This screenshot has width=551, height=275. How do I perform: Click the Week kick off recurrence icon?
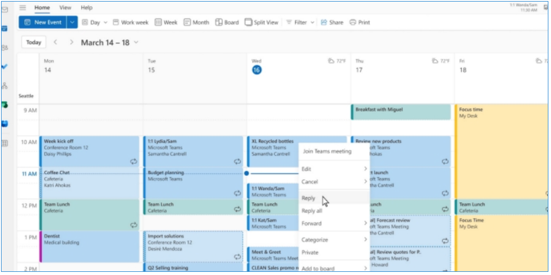[134, 161]
